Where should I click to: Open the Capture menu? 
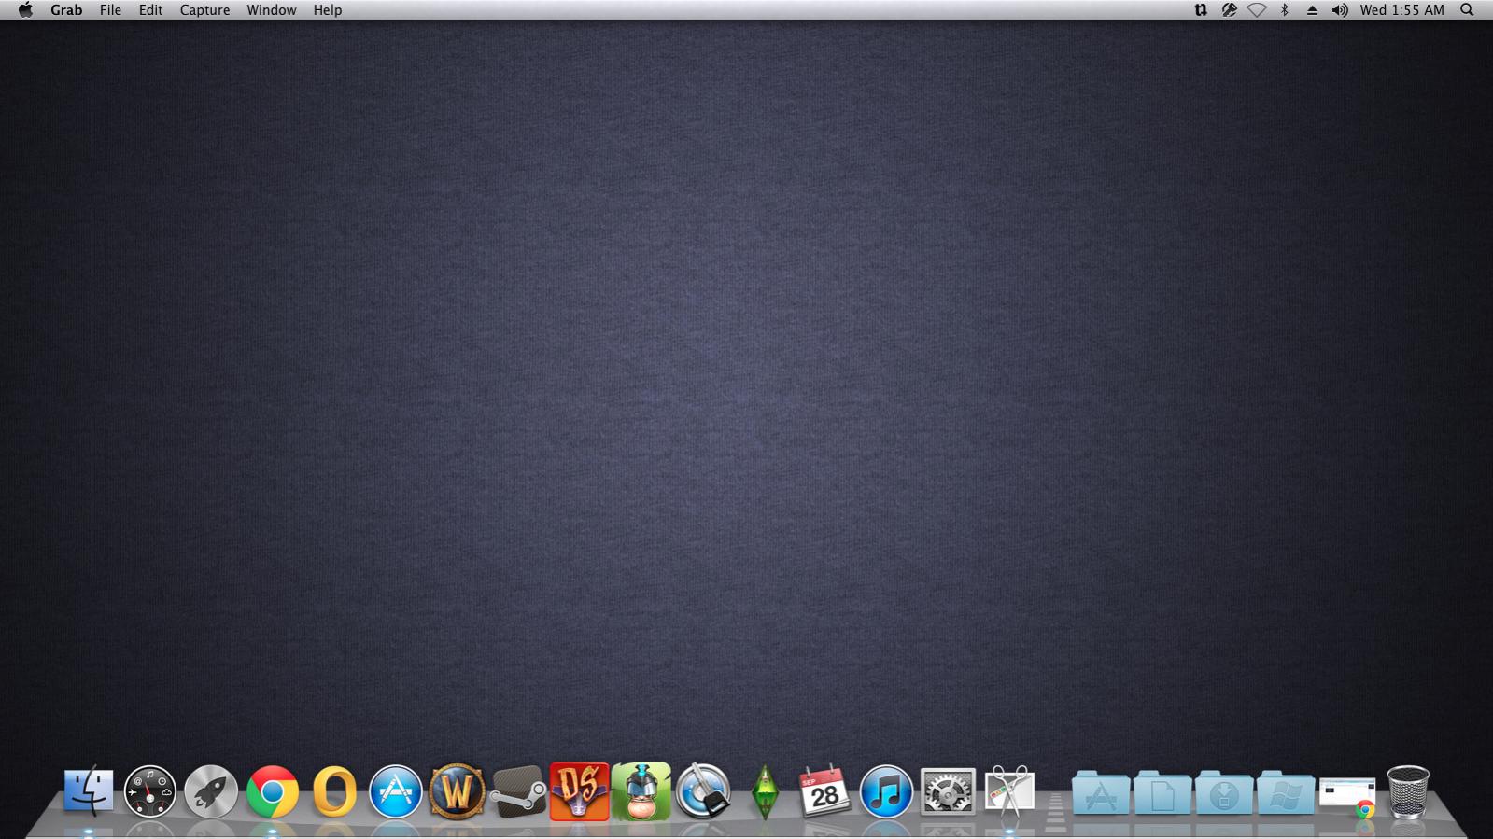[x=204, y=10]
